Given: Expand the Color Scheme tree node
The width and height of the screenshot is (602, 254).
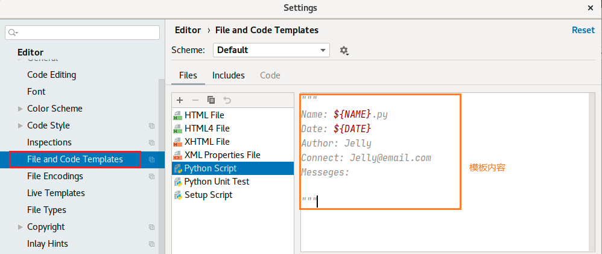Looking at the screenshot, I should point(21,109).
